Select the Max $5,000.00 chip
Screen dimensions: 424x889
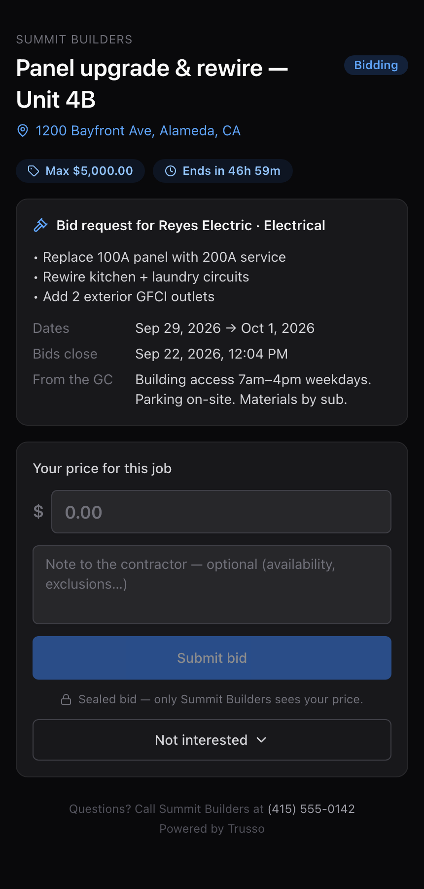[x=80, y=171]
